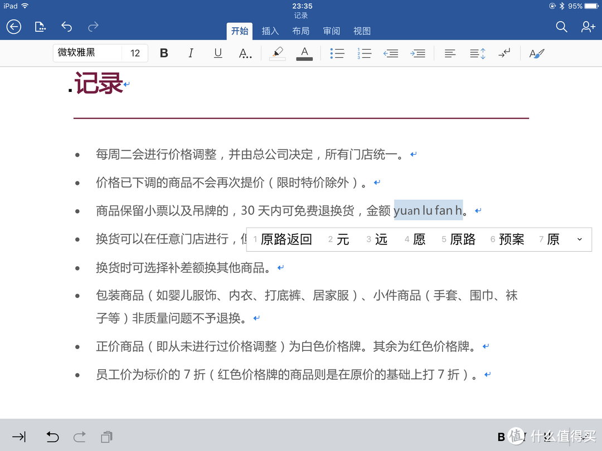Click highlighted text yuan lu fan h
Screen dimensions: 602x451
point(428,210)
